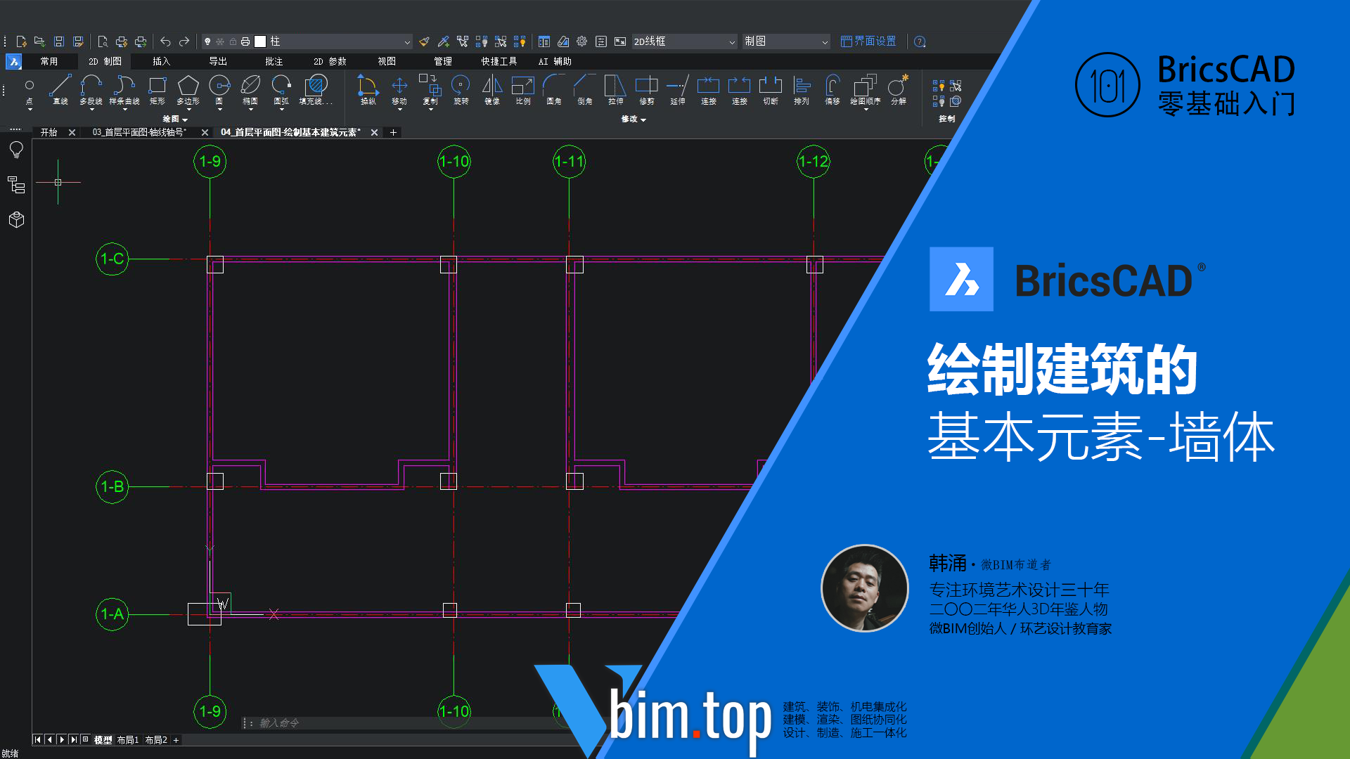Toggle layer on/off lightbulb in layer bar

click(x=207, y=42)
